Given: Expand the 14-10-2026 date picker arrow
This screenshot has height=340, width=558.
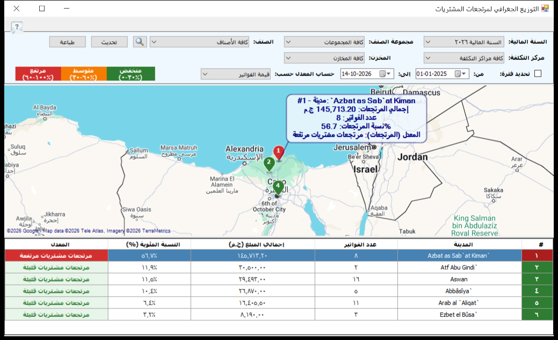Looking at the screenshot, I should (x=389, y=74).
